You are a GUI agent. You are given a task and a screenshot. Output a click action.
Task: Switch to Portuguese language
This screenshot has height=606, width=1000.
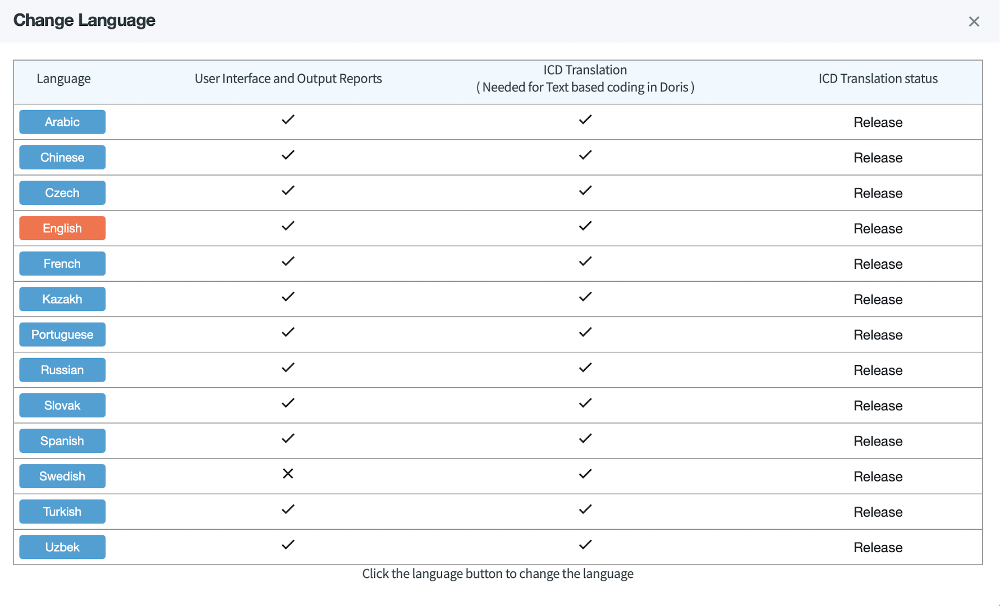62,334
